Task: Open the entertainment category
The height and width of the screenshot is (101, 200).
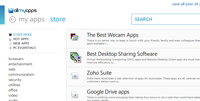Action: coord(20,64)
